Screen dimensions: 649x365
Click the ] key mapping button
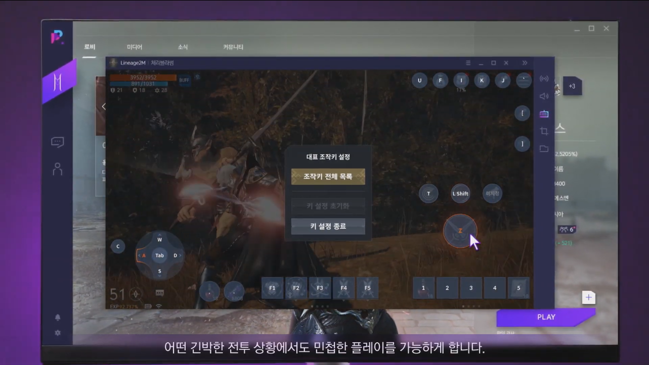click(522, 144)
